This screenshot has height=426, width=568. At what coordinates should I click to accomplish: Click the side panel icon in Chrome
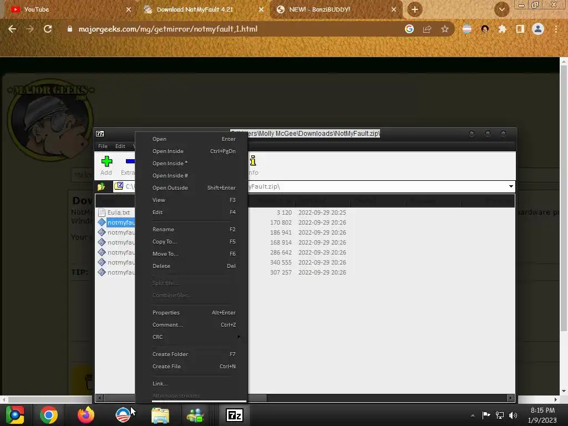520,29
